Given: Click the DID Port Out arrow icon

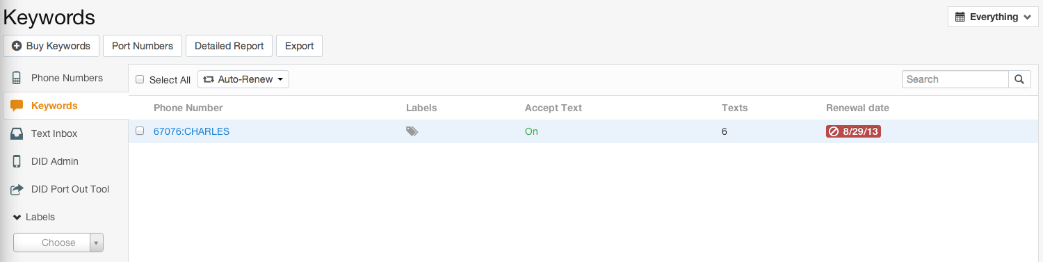Looking at the screenshot, I should 17,189.
